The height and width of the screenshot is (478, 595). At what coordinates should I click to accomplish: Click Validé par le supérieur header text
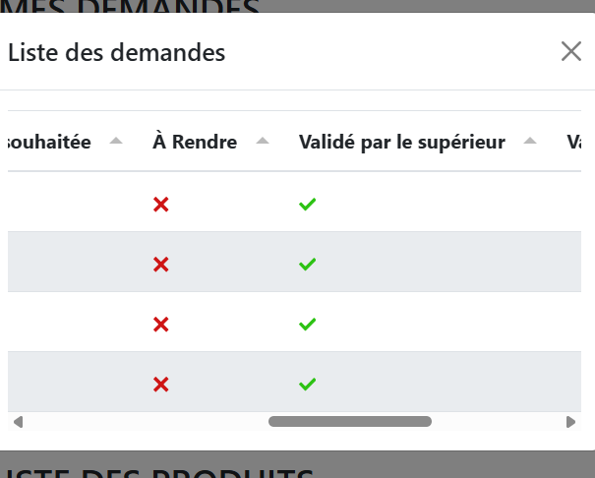pos(402,143)
